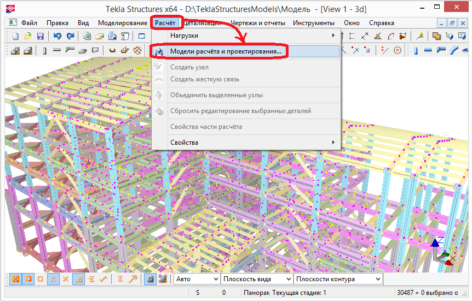The image size is (472, 302).
Task: Save the model with the floppy icon
Action: 41,37
